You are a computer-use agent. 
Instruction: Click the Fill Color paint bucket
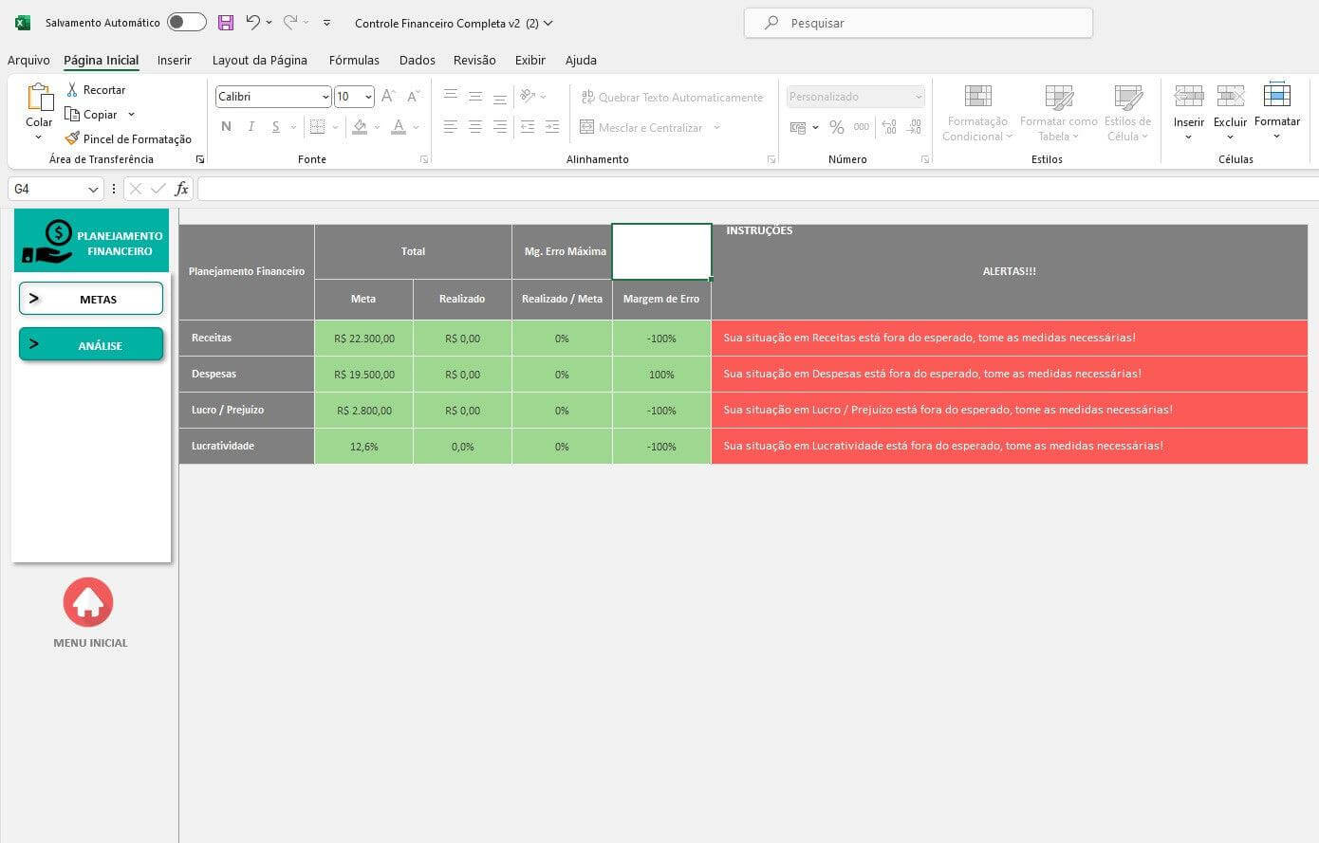[x=360, y=127]
